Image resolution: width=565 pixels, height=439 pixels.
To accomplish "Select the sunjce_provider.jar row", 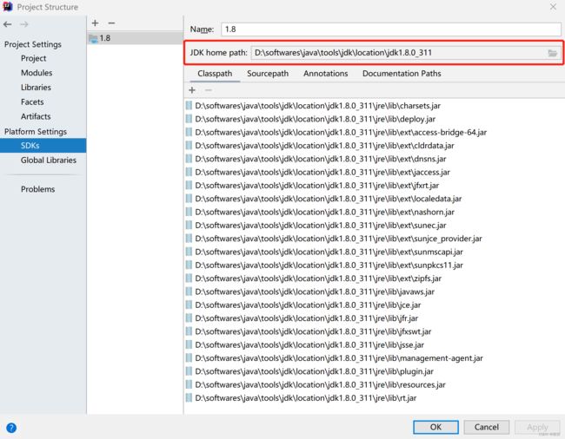I will [374, 239].
